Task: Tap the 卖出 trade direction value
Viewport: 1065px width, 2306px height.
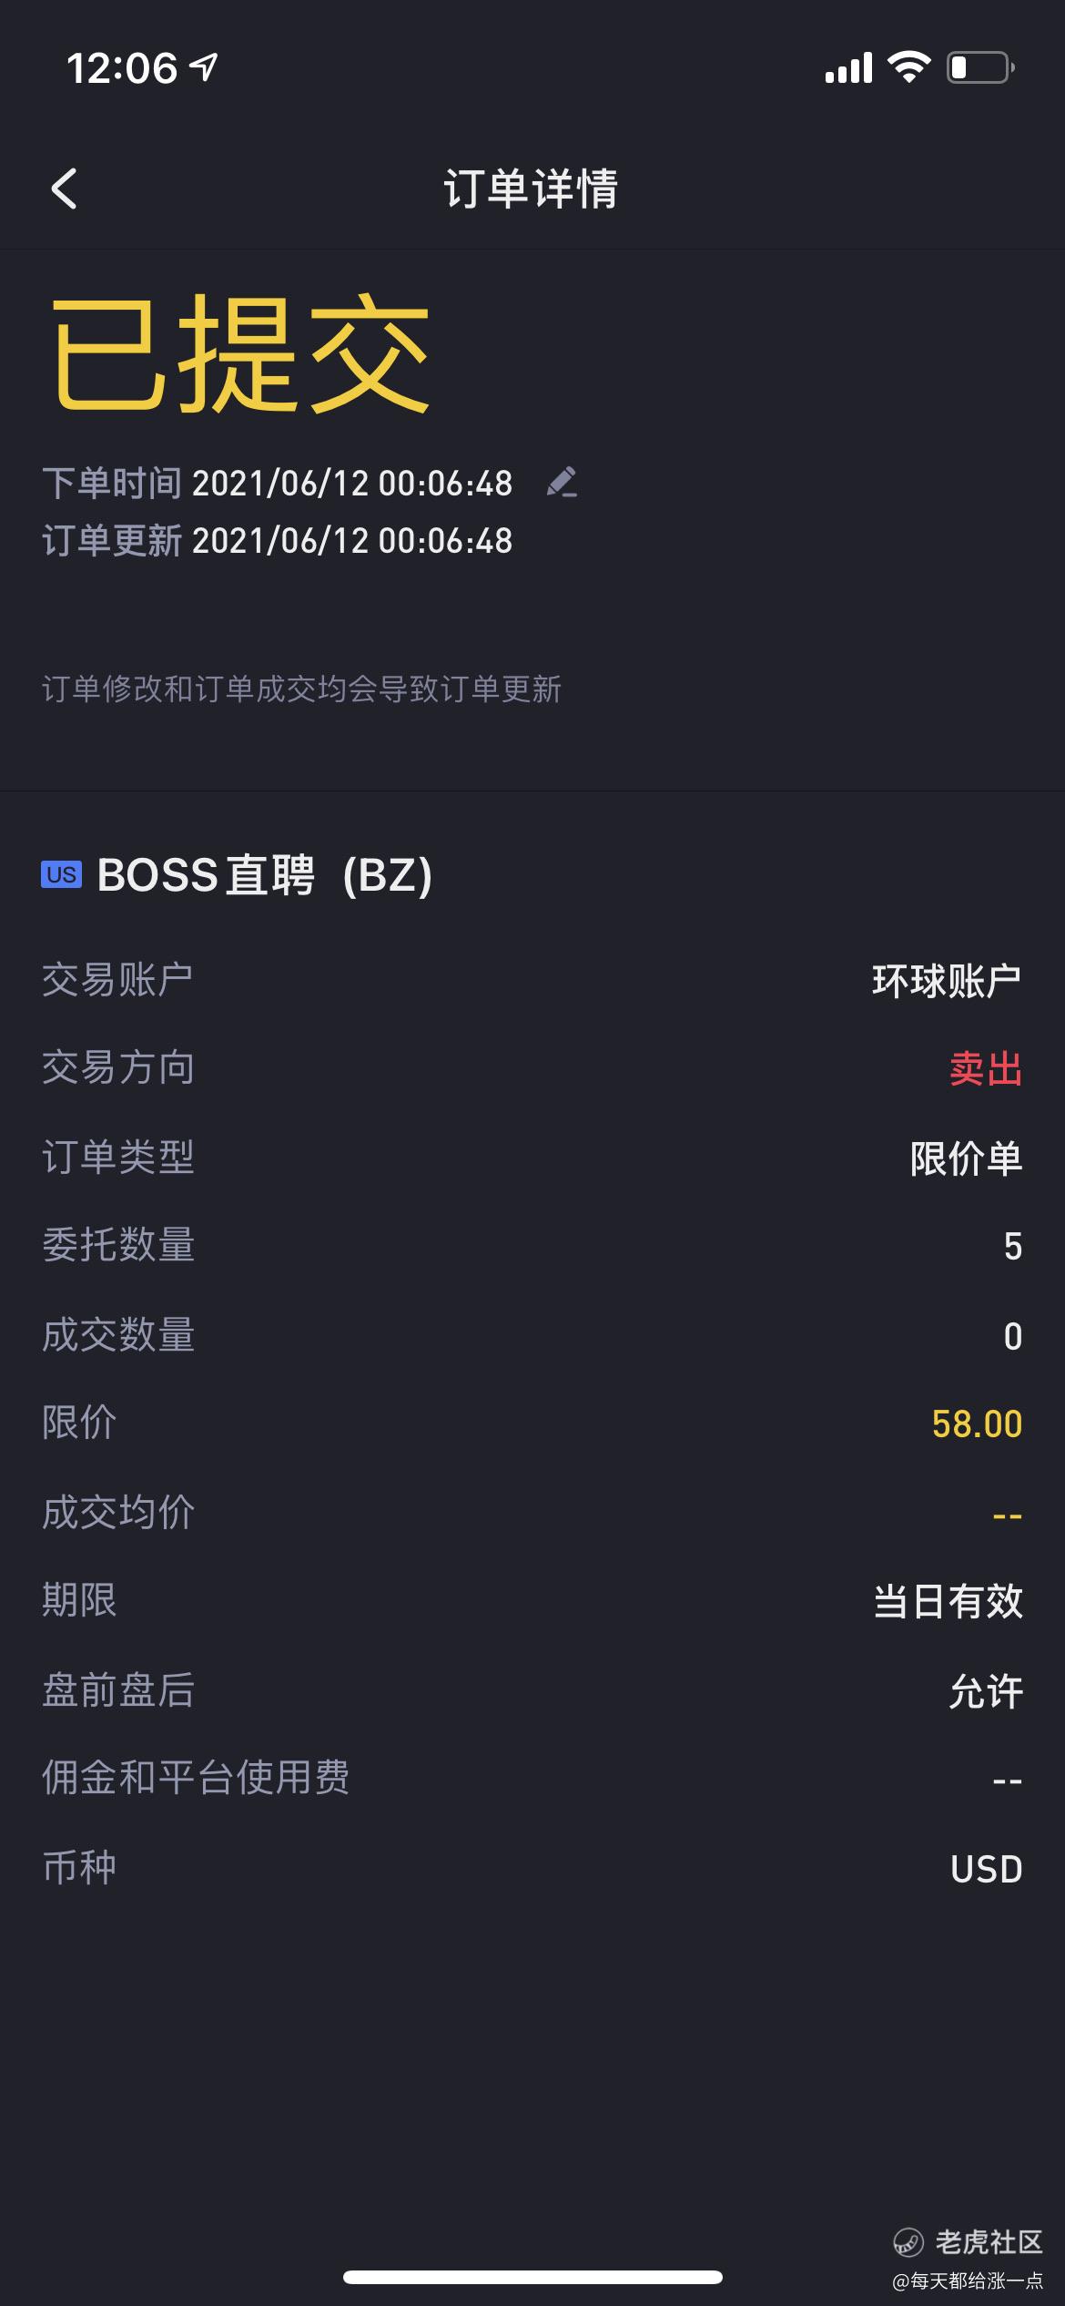Action: click(986, 1068)
